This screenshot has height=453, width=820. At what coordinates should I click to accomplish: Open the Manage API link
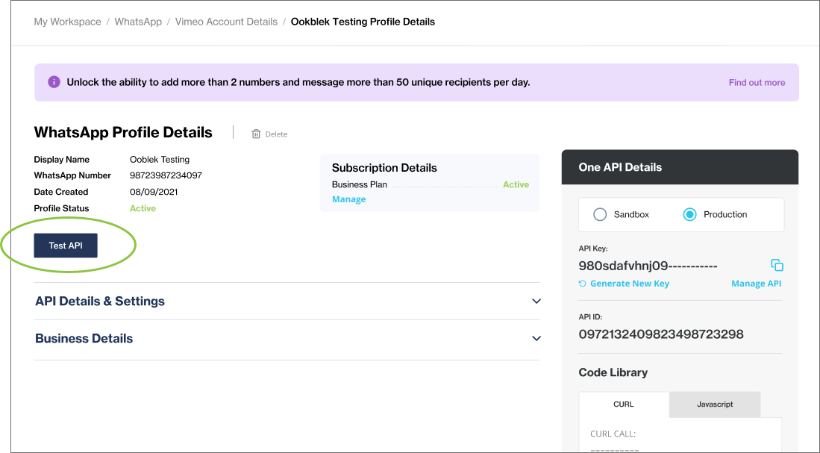(756, 284)
